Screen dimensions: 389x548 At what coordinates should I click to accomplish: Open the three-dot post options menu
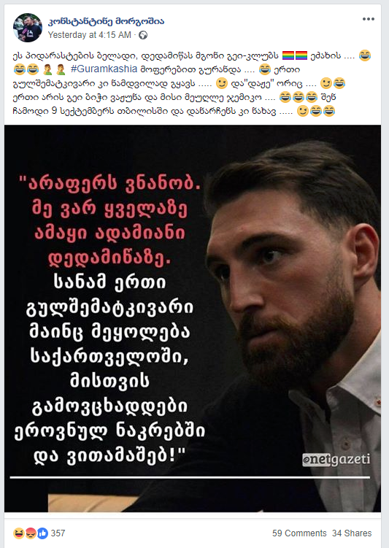click(368, 19)
